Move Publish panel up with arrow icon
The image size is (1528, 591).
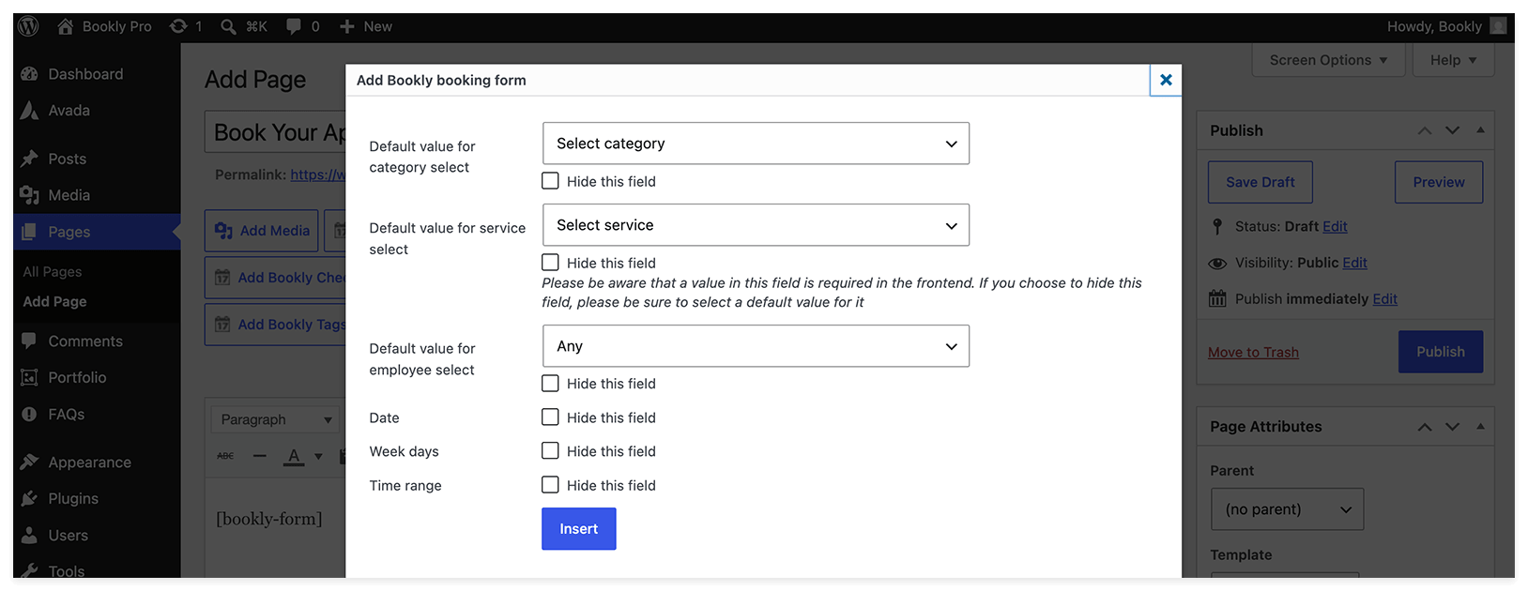click(1425, 130)
